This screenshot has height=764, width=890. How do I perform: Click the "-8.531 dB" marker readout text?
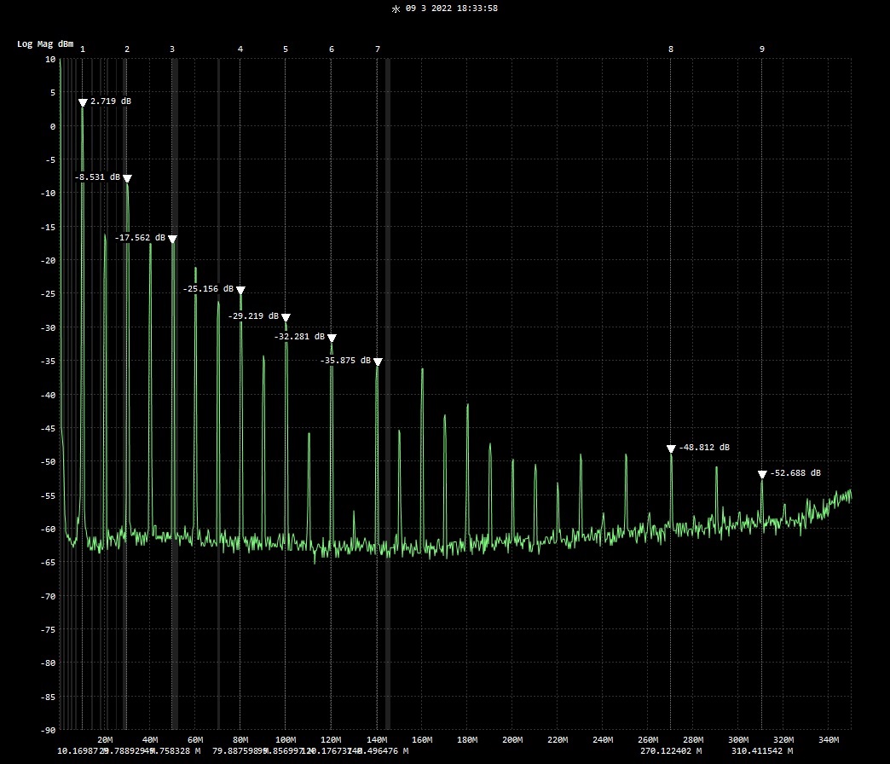pyautogui.click(x=98, y=177)
